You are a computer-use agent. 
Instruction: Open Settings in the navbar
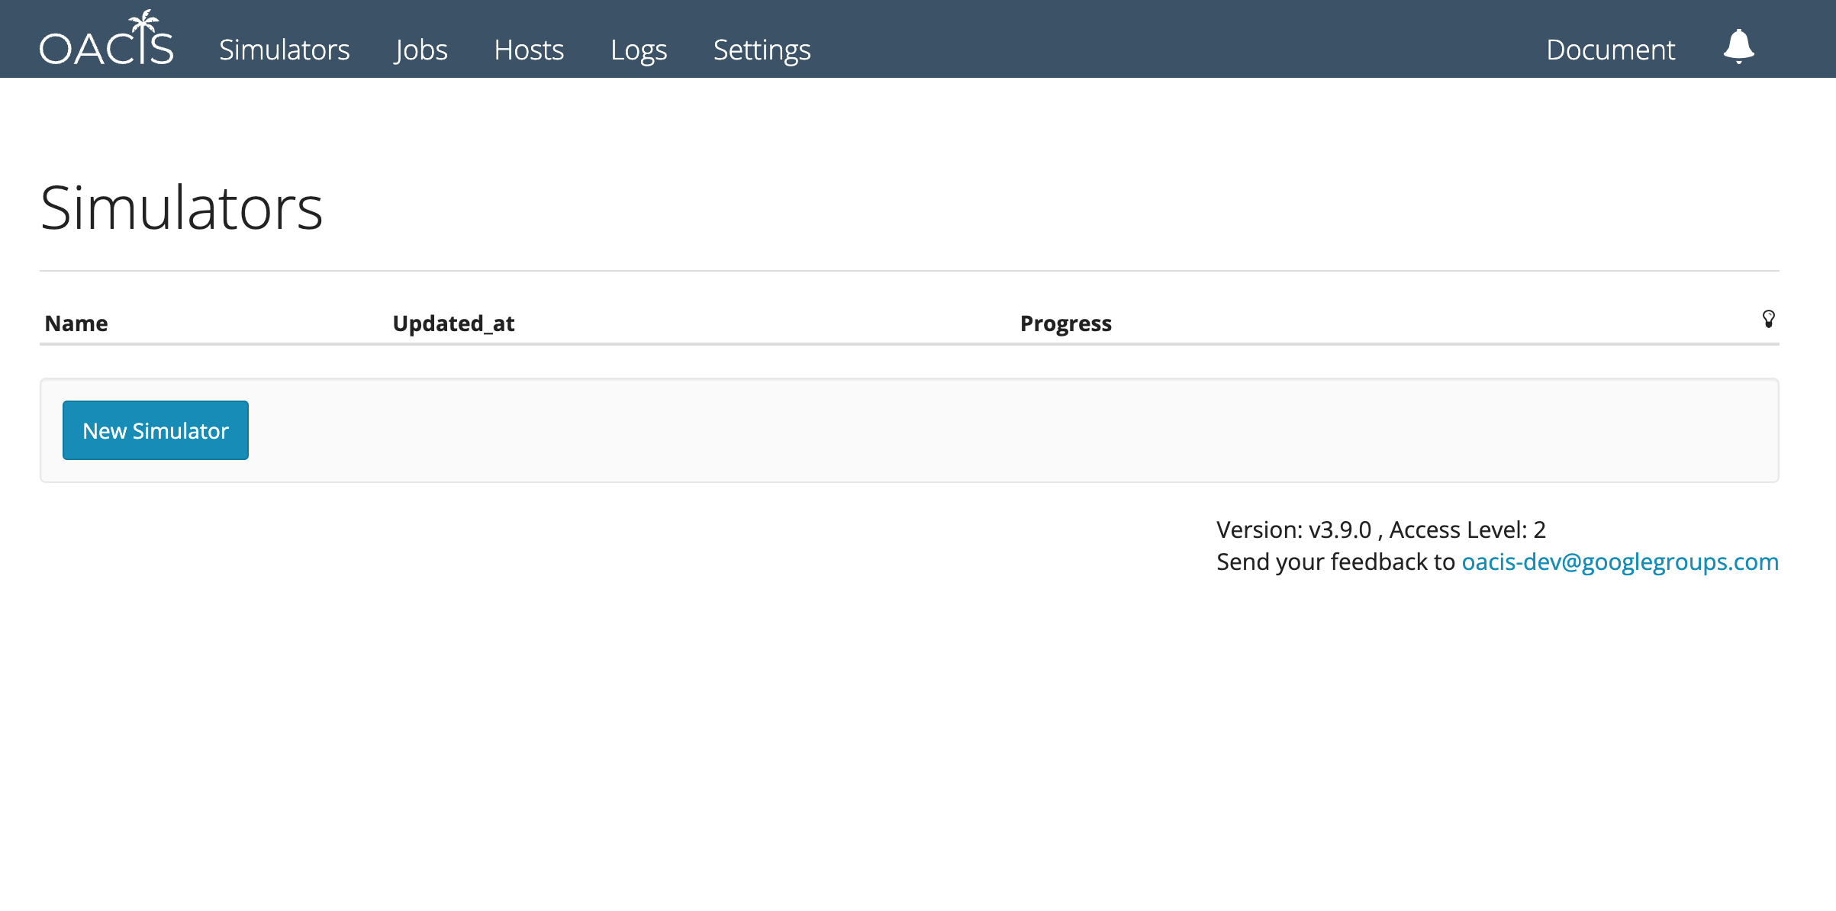(x=762, y=50)
